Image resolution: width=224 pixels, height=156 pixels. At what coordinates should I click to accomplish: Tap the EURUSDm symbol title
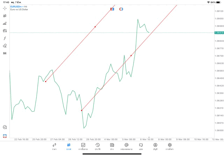pos(16,7)
